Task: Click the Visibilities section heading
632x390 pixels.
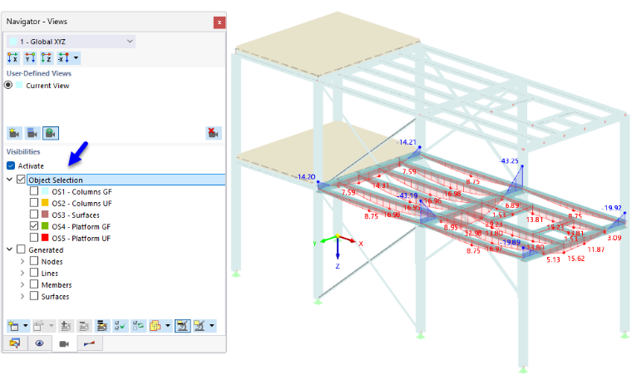Action: point(23,152)
